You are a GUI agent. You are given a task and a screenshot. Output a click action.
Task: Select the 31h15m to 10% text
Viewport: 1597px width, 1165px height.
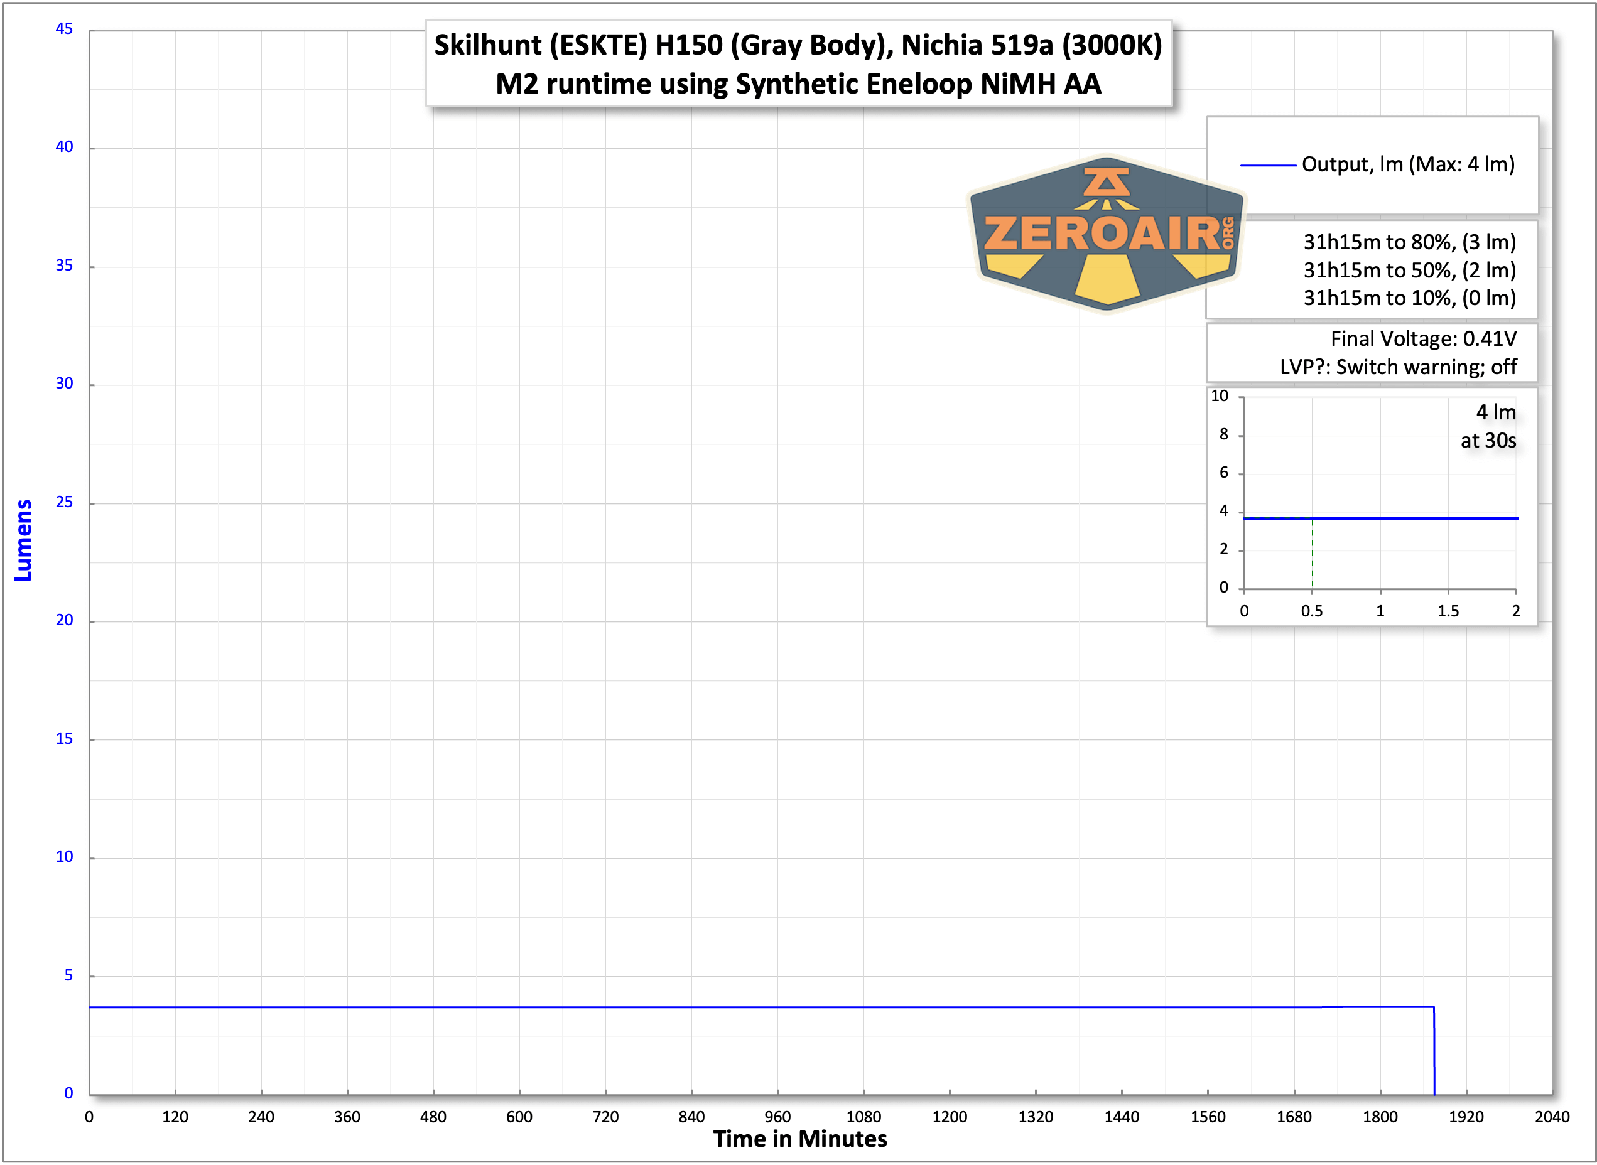1409,298
